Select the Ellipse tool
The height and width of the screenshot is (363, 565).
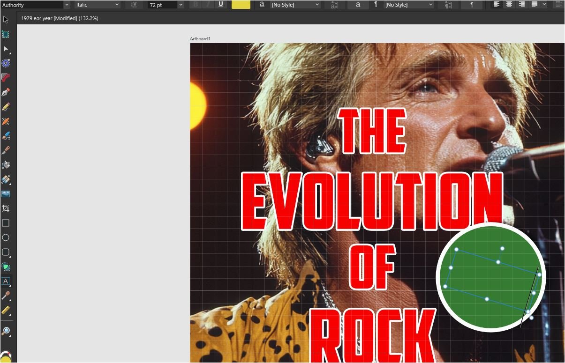(x=6, y=237)
